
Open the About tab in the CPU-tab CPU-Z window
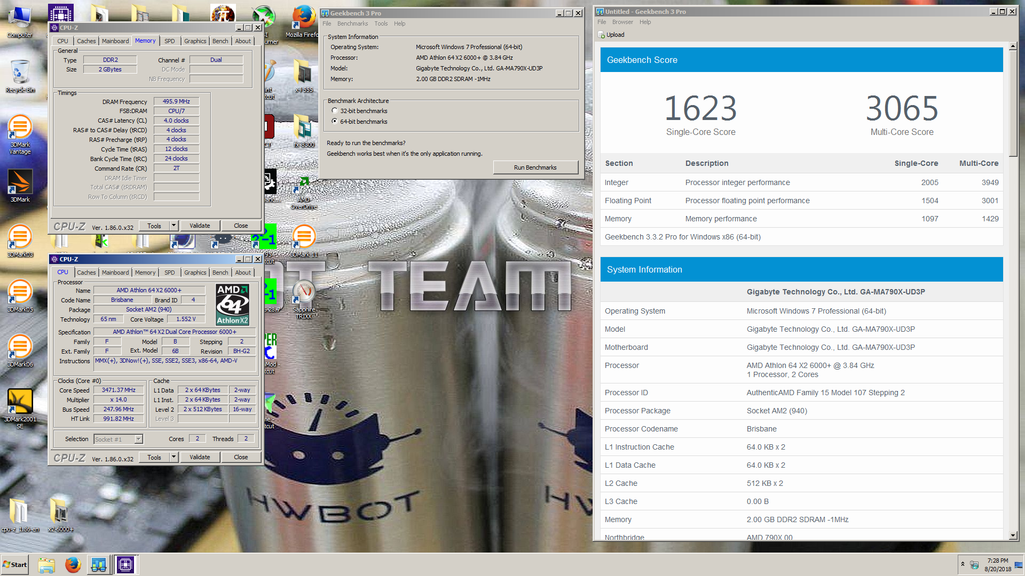(x=243, y=273)
